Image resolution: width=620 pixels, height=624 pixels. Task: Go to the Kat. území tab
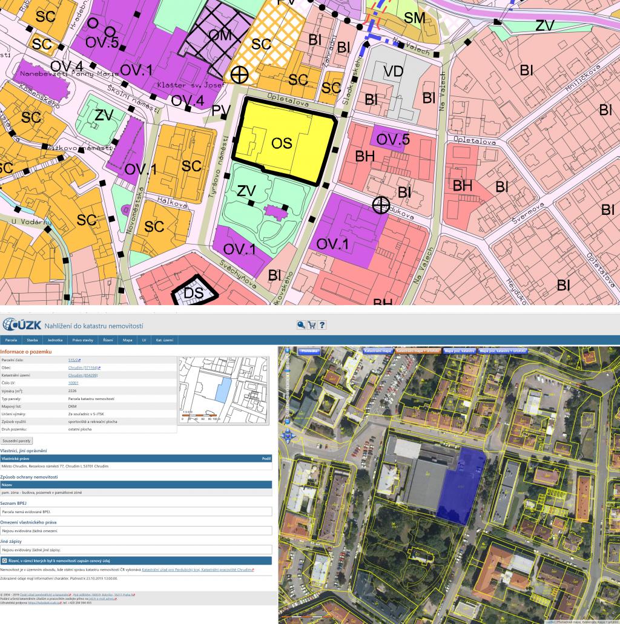point(165,340)
